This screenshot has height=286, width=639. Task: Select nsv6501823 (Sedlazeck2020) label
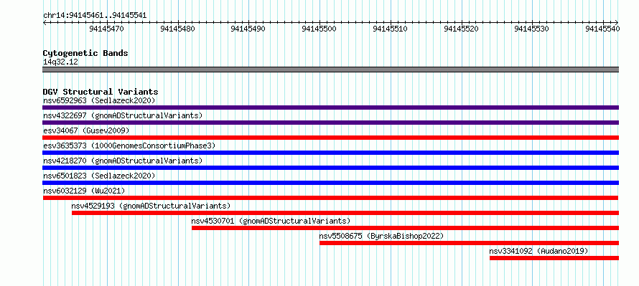point(99,176)
